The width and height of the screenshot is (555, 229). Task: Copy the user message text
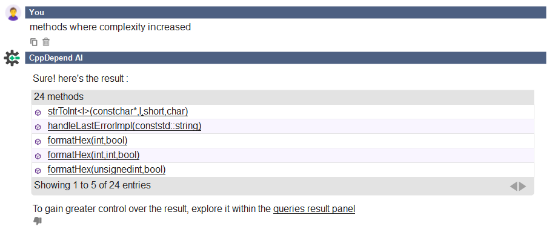[x=33, y=42]
